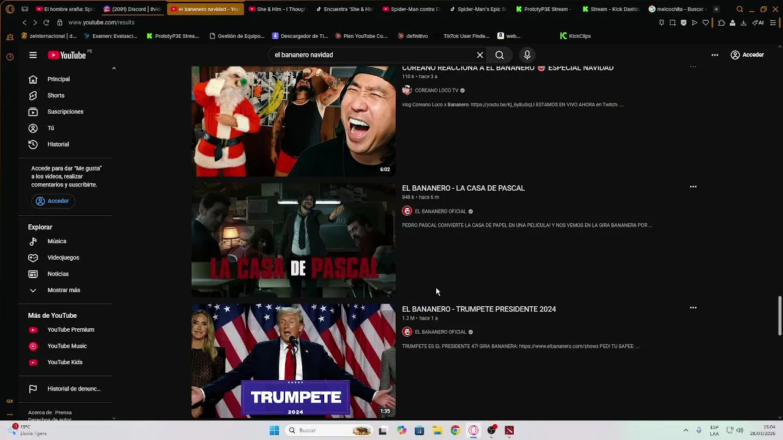Click the page vertical scrollbar thumb
The height and width of the screenshot is (440, 783).
pyautogui.click(x=779, y=315)
